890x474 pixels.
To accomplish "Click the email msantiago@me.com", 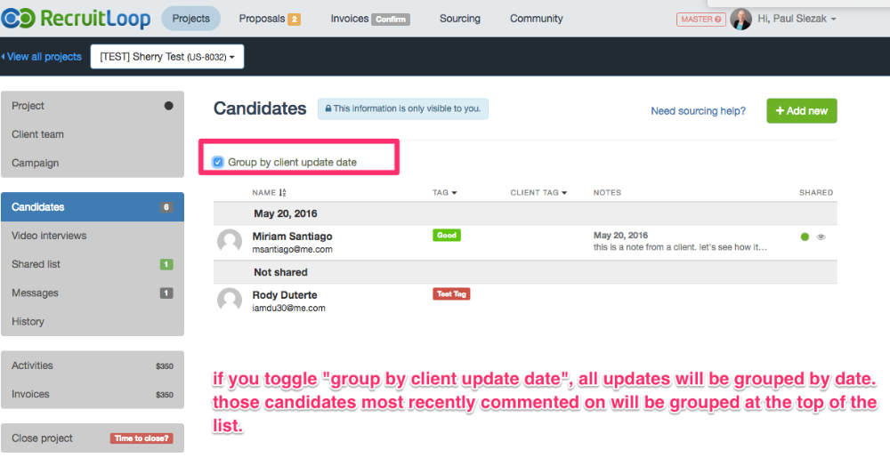I will point(292,250).
